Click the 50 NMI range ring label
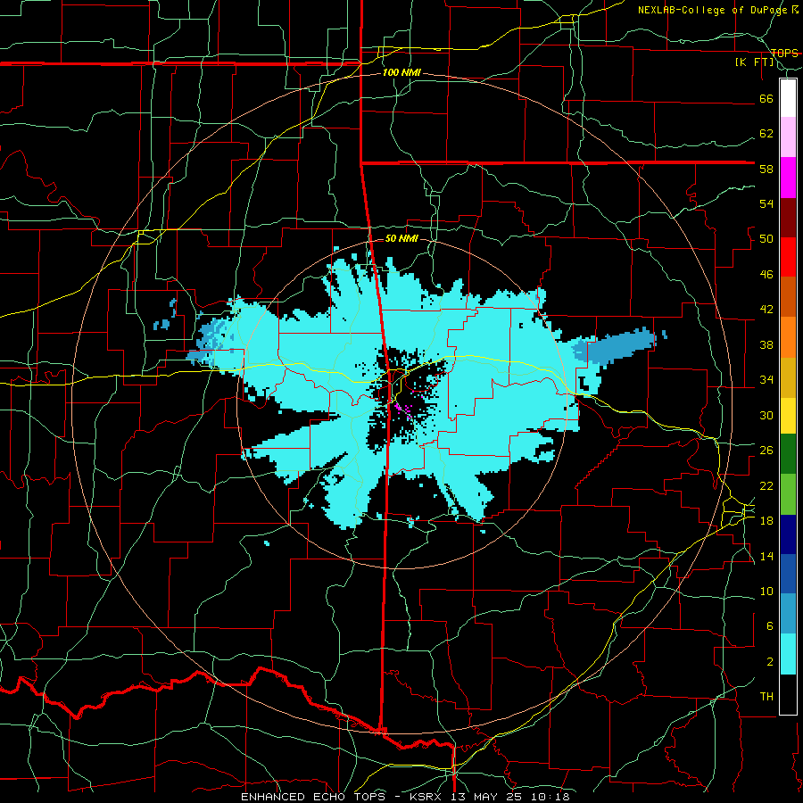 click(401, 238)
